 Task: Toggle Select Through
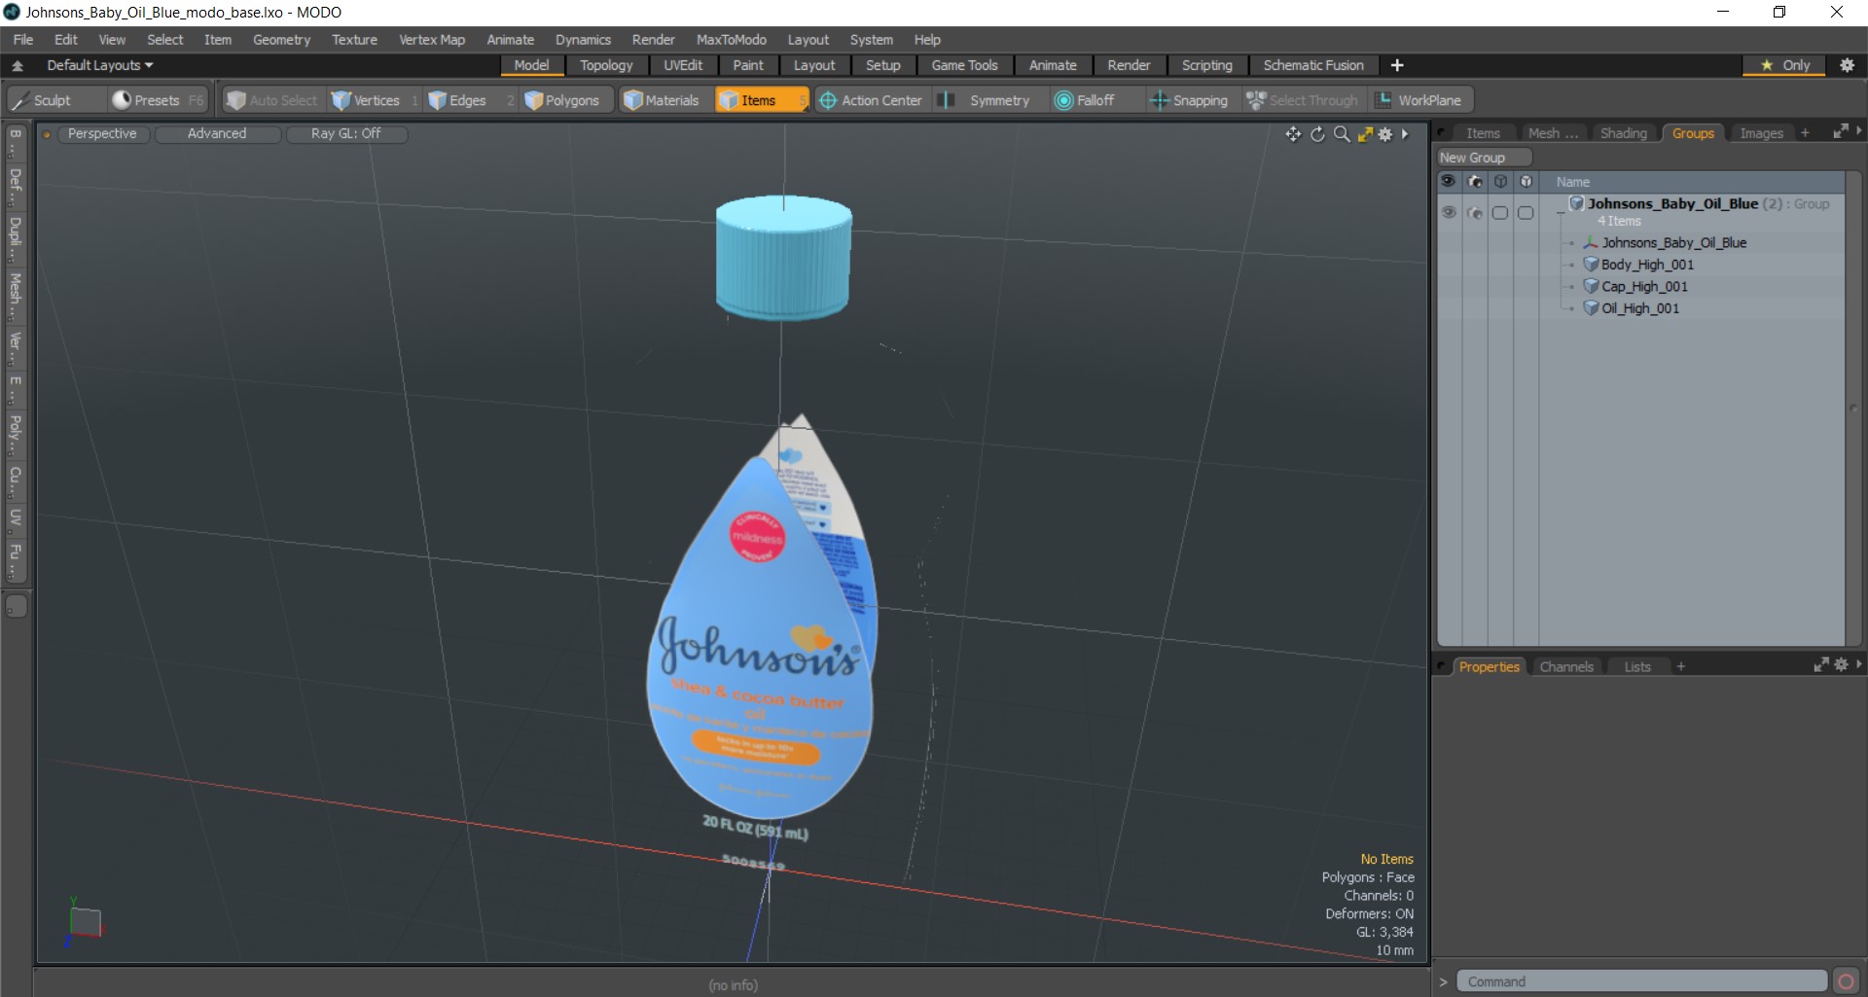(x=1304, y=100)
